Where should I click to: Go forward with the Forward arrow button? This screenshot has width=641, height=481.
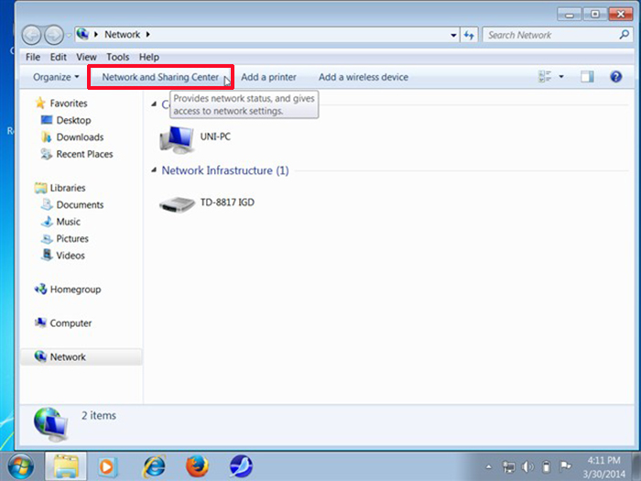tap(53, 35)
